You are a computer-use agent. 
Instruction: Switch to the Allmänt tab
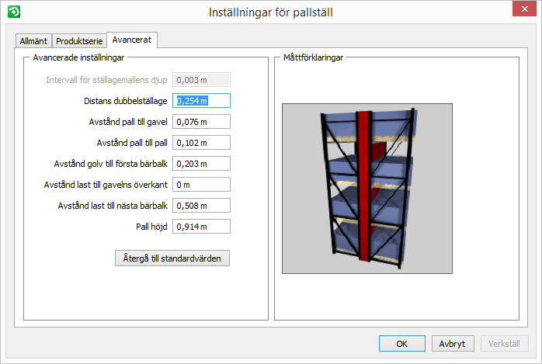coord(33,41)
